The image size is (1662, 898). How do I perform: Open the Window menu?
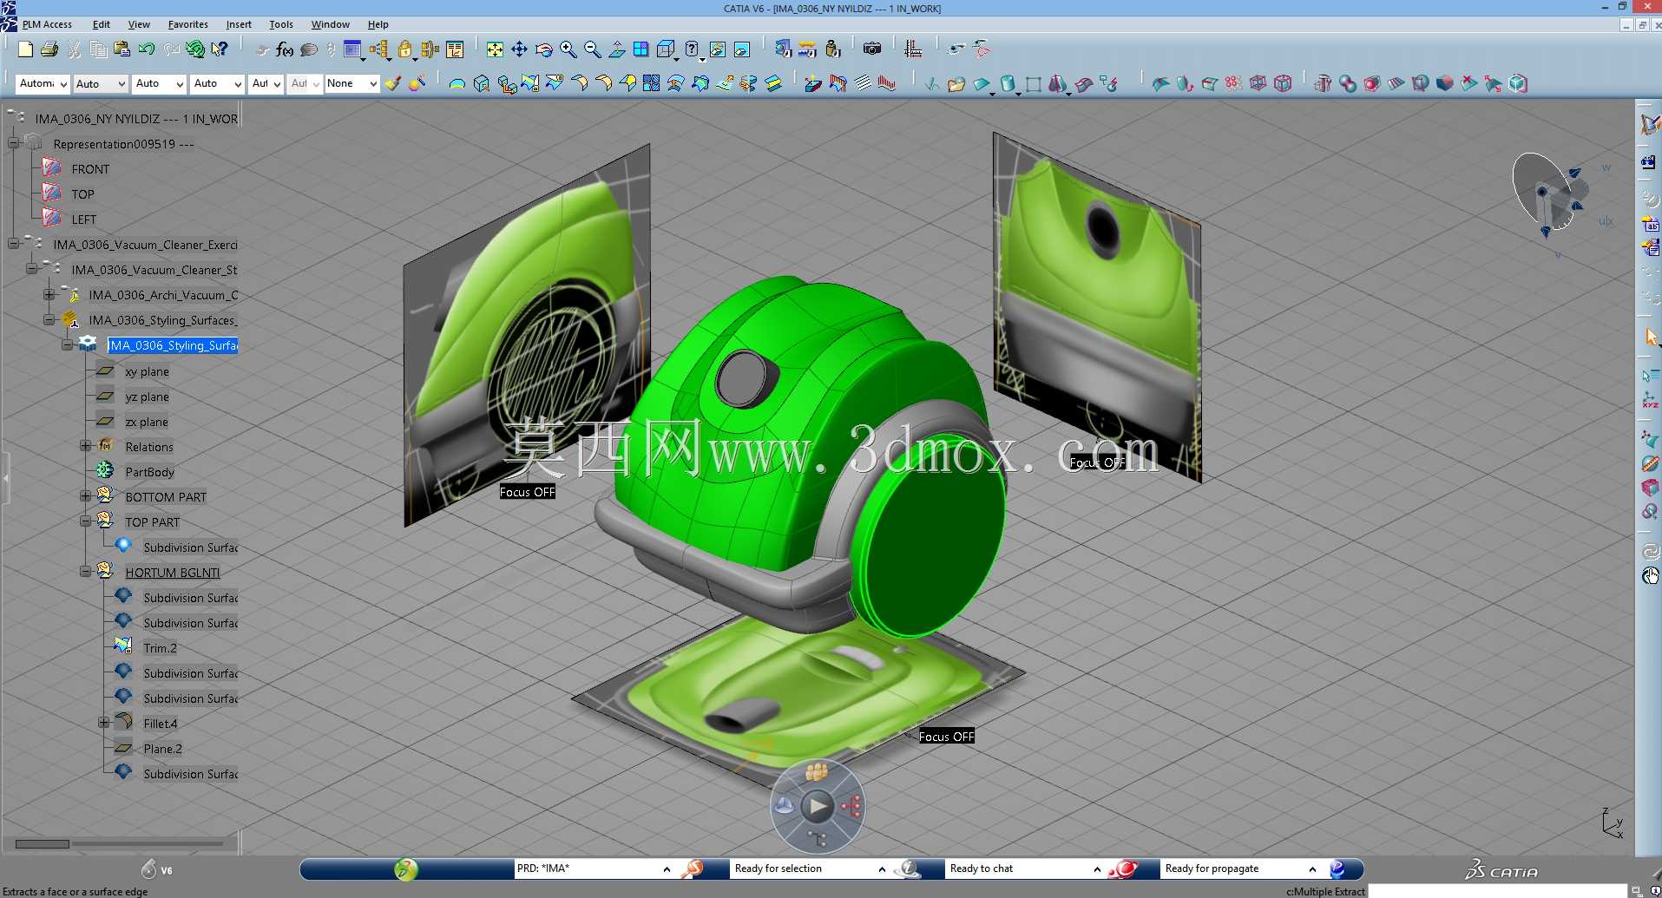pyautogui.click(x=330, y=24)
